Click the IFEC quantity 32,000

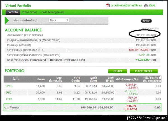40,93
